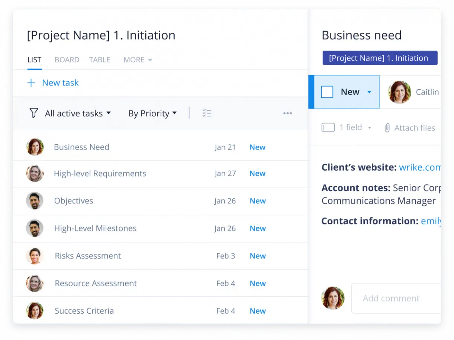
Task: Open the Business Need task
Action: 81,147
